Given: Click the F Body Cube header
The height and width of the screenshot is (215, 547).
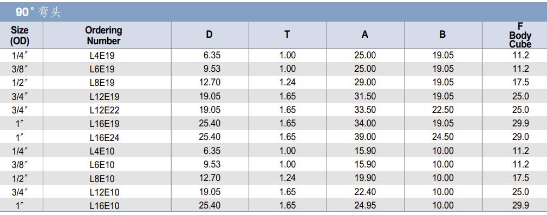Looking at the screenshot, I should click(x=520, y=35).
